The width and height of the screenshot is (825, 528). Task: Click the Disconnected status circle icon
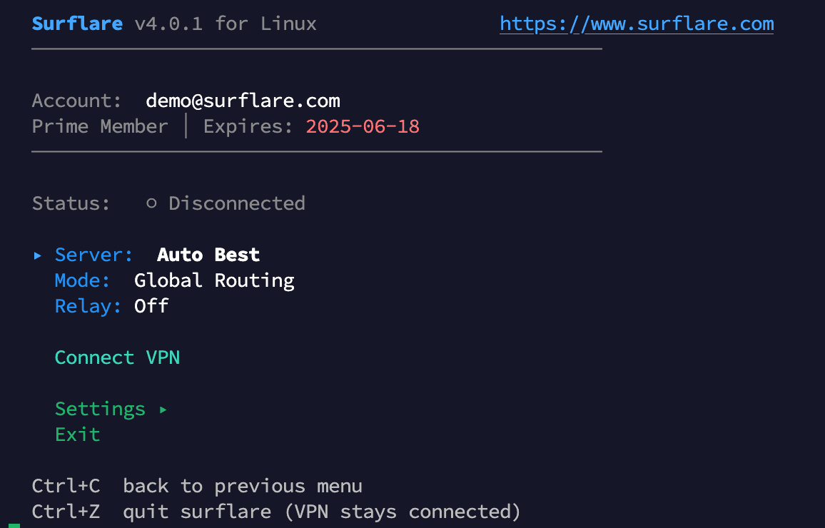pos(151,203)
